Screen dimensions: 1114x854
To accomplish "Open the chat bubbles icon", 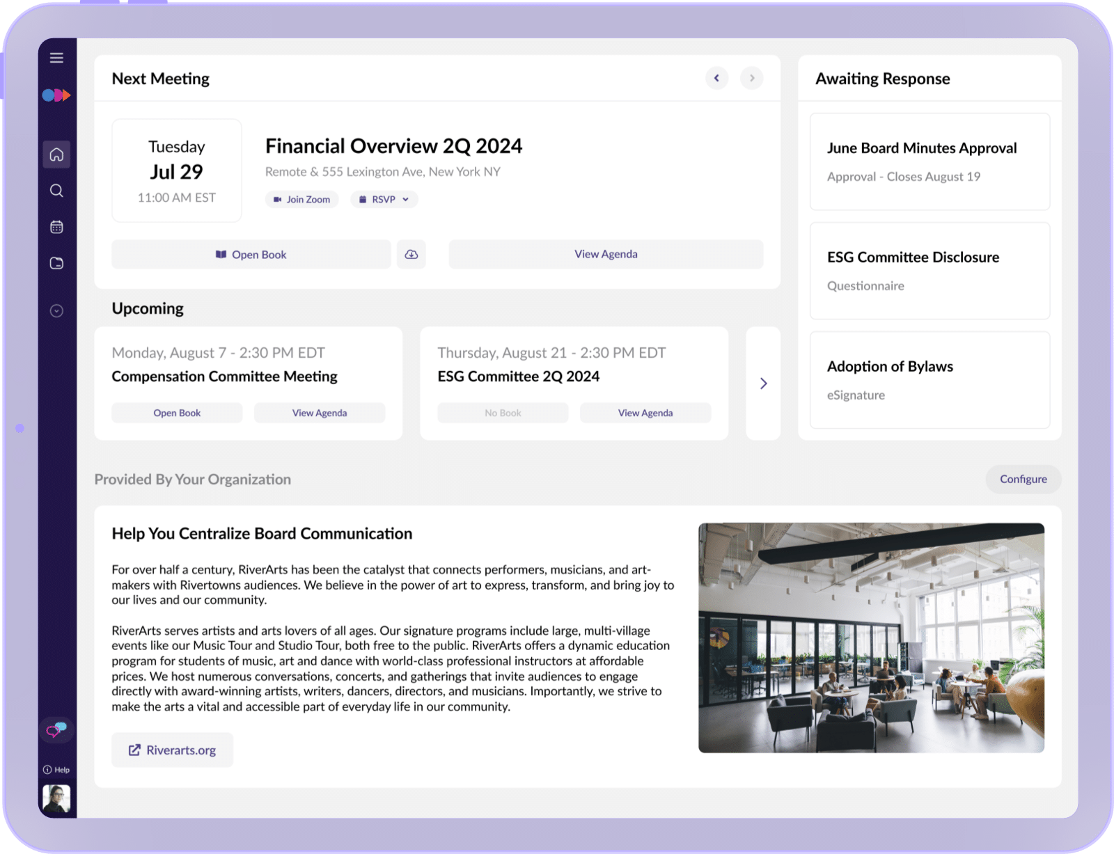I will (56, 729).
